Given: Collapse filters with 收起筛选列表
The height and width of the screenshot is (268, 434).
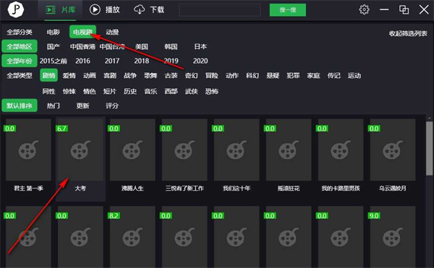Looking at the screenshot, I should coord(408,33).
